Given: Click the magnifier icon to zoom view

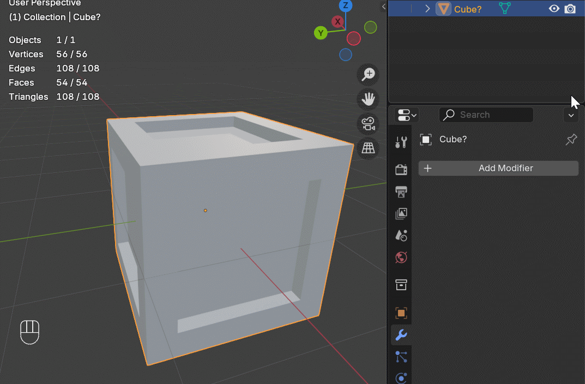Looking at the screenshot, I should (x=367, y=74).
